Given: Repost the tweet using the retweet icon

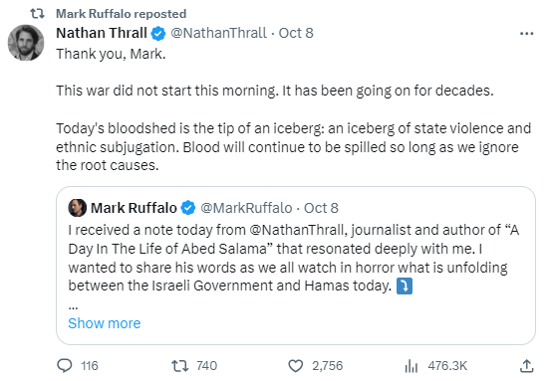Looking at the screenshot, I should coord(180,366).
